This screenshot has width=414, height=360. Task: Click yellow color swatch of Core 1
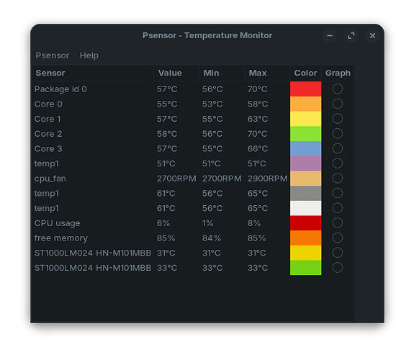point(306,119)
